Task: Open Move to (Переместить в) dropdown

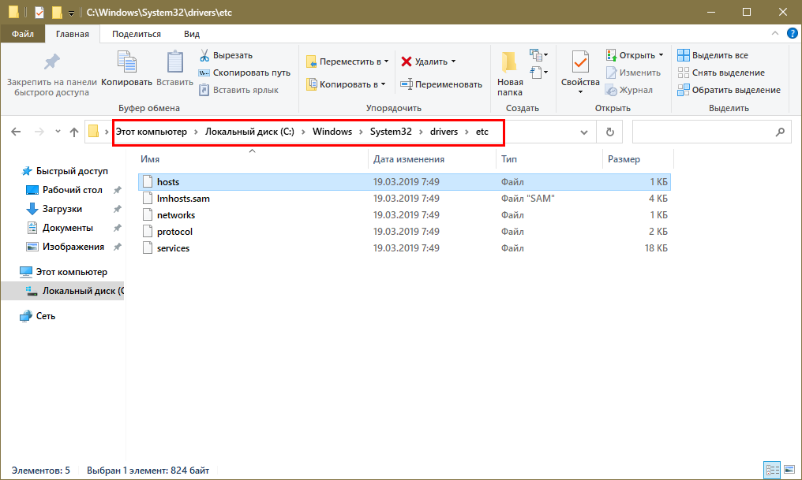Action: pos(347,61)
